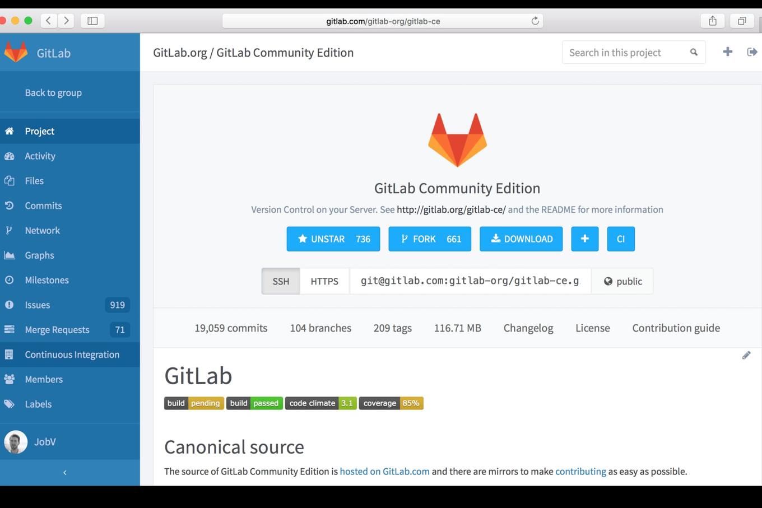
Task: Click the pencil edit README icon
Action: [746, 355]
